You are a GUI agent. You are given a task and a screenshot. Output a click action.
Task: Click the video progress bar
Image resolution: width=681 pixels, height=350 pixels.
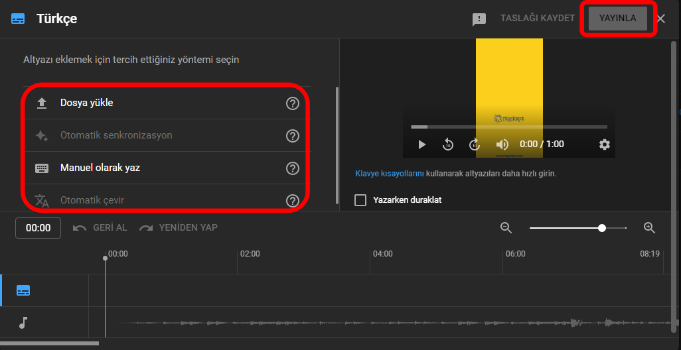click(508, 127)
